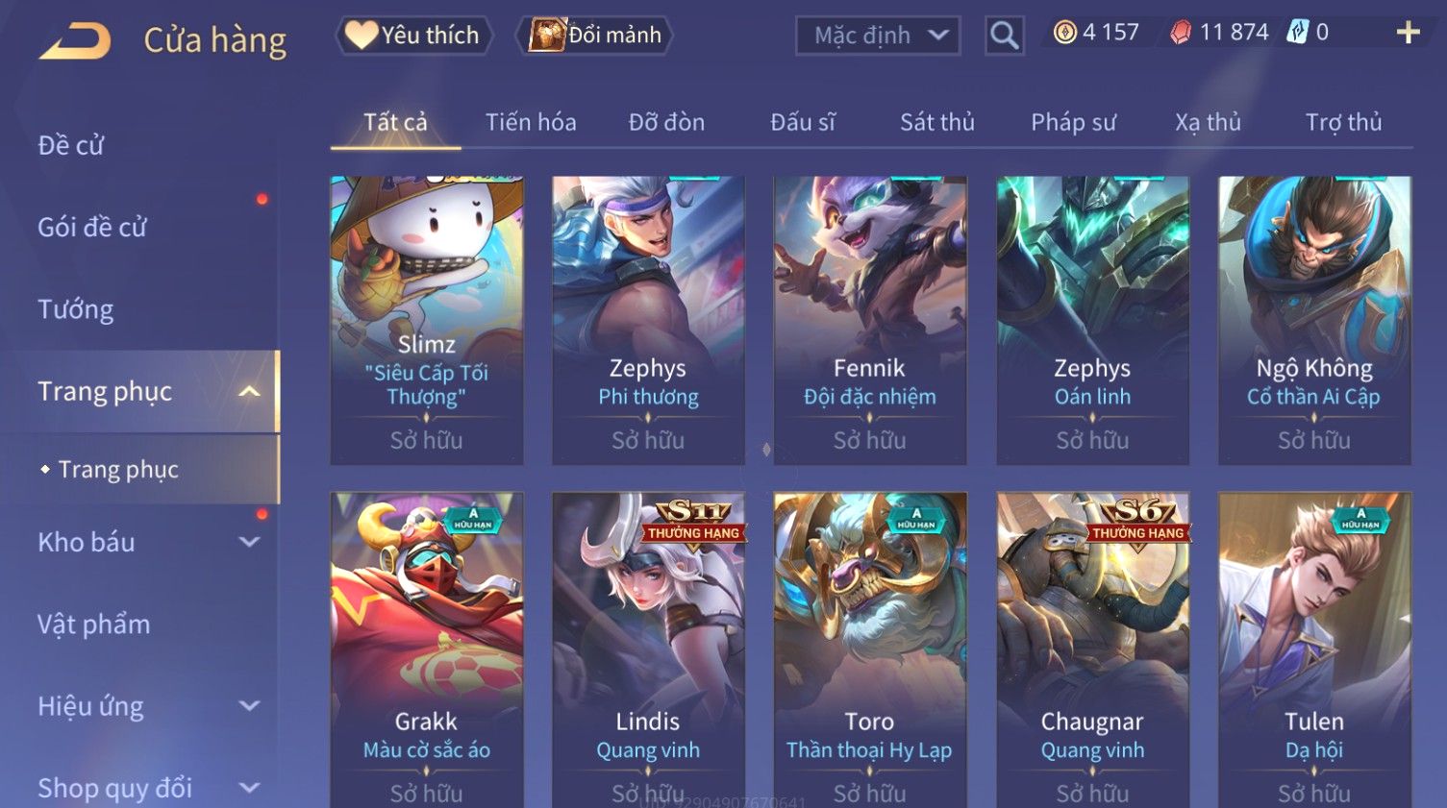Tap the plus icon to add currency
The image size is (1447, 808).
pos(1408,34)
